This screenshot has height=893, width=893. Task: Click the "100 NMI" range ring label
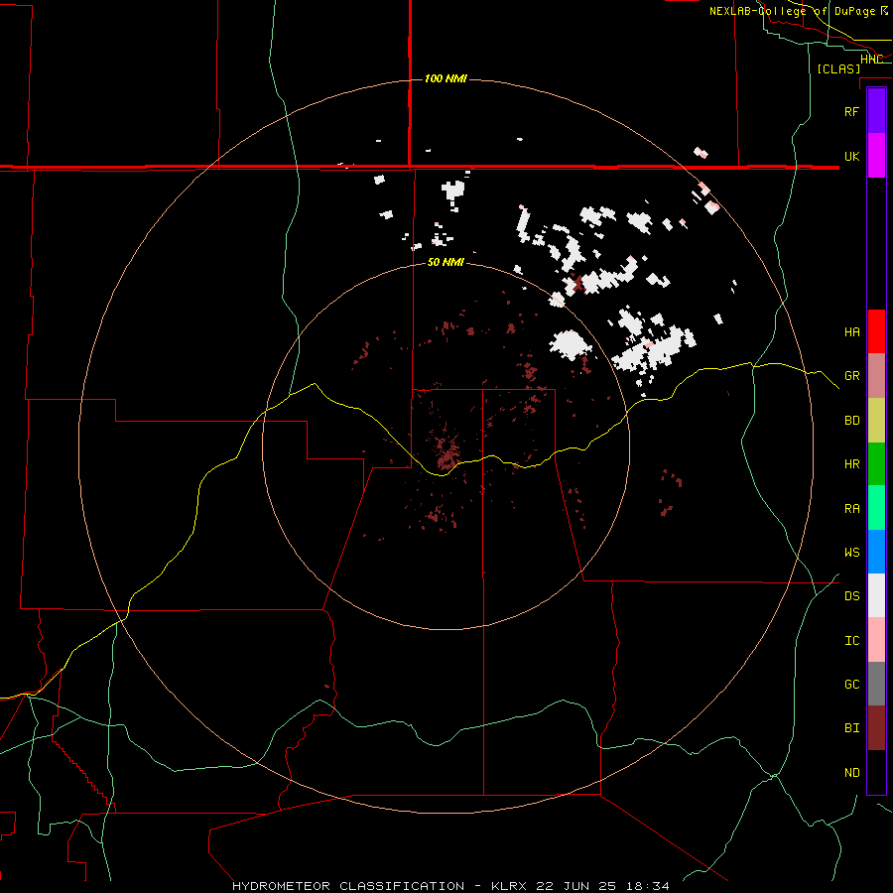pyautogui.click(x=446, y=78)
